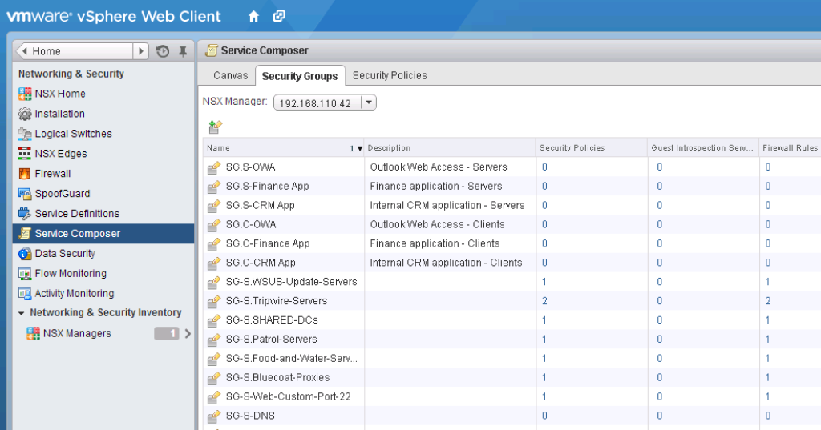Click the Service Composer sidebar icon
The image size is (821, 430).
(25, 233)
